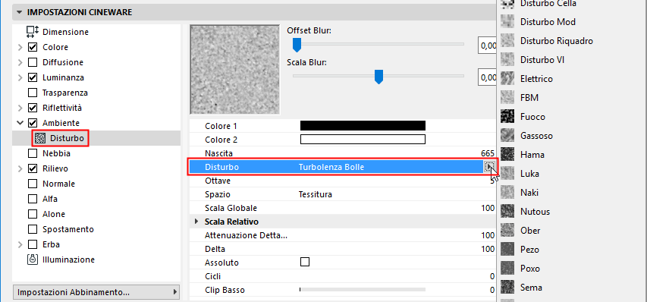Click the Nutous noise preview icon

(x=507, y=211)
